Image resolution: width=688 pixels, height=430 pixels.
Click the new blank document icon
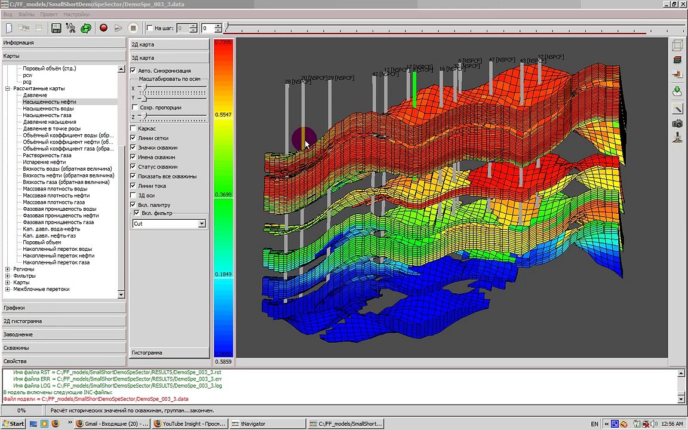coord(9,28)
